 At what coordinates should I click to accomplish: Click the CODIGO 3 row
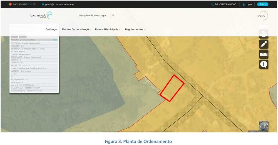coord(34,60)
